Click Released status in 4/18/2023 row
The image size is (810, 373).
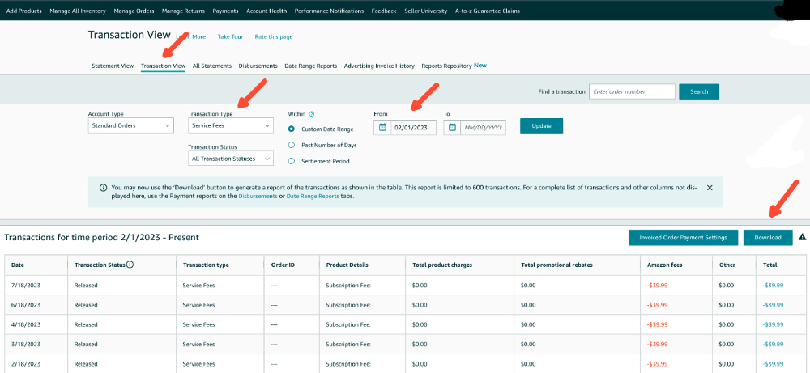click(86, 324)
